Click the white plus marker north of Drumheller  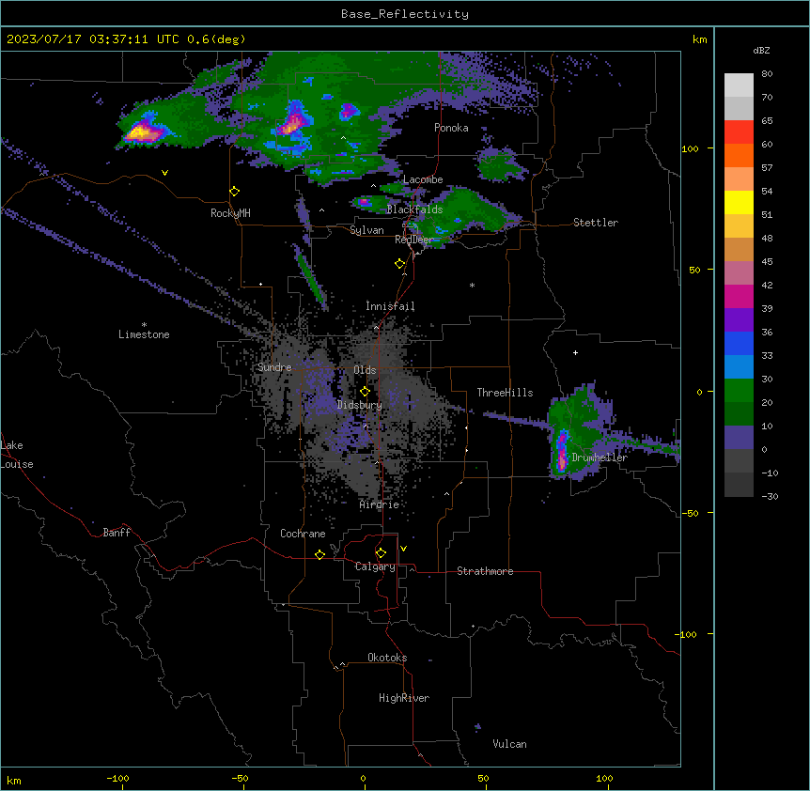575,352
